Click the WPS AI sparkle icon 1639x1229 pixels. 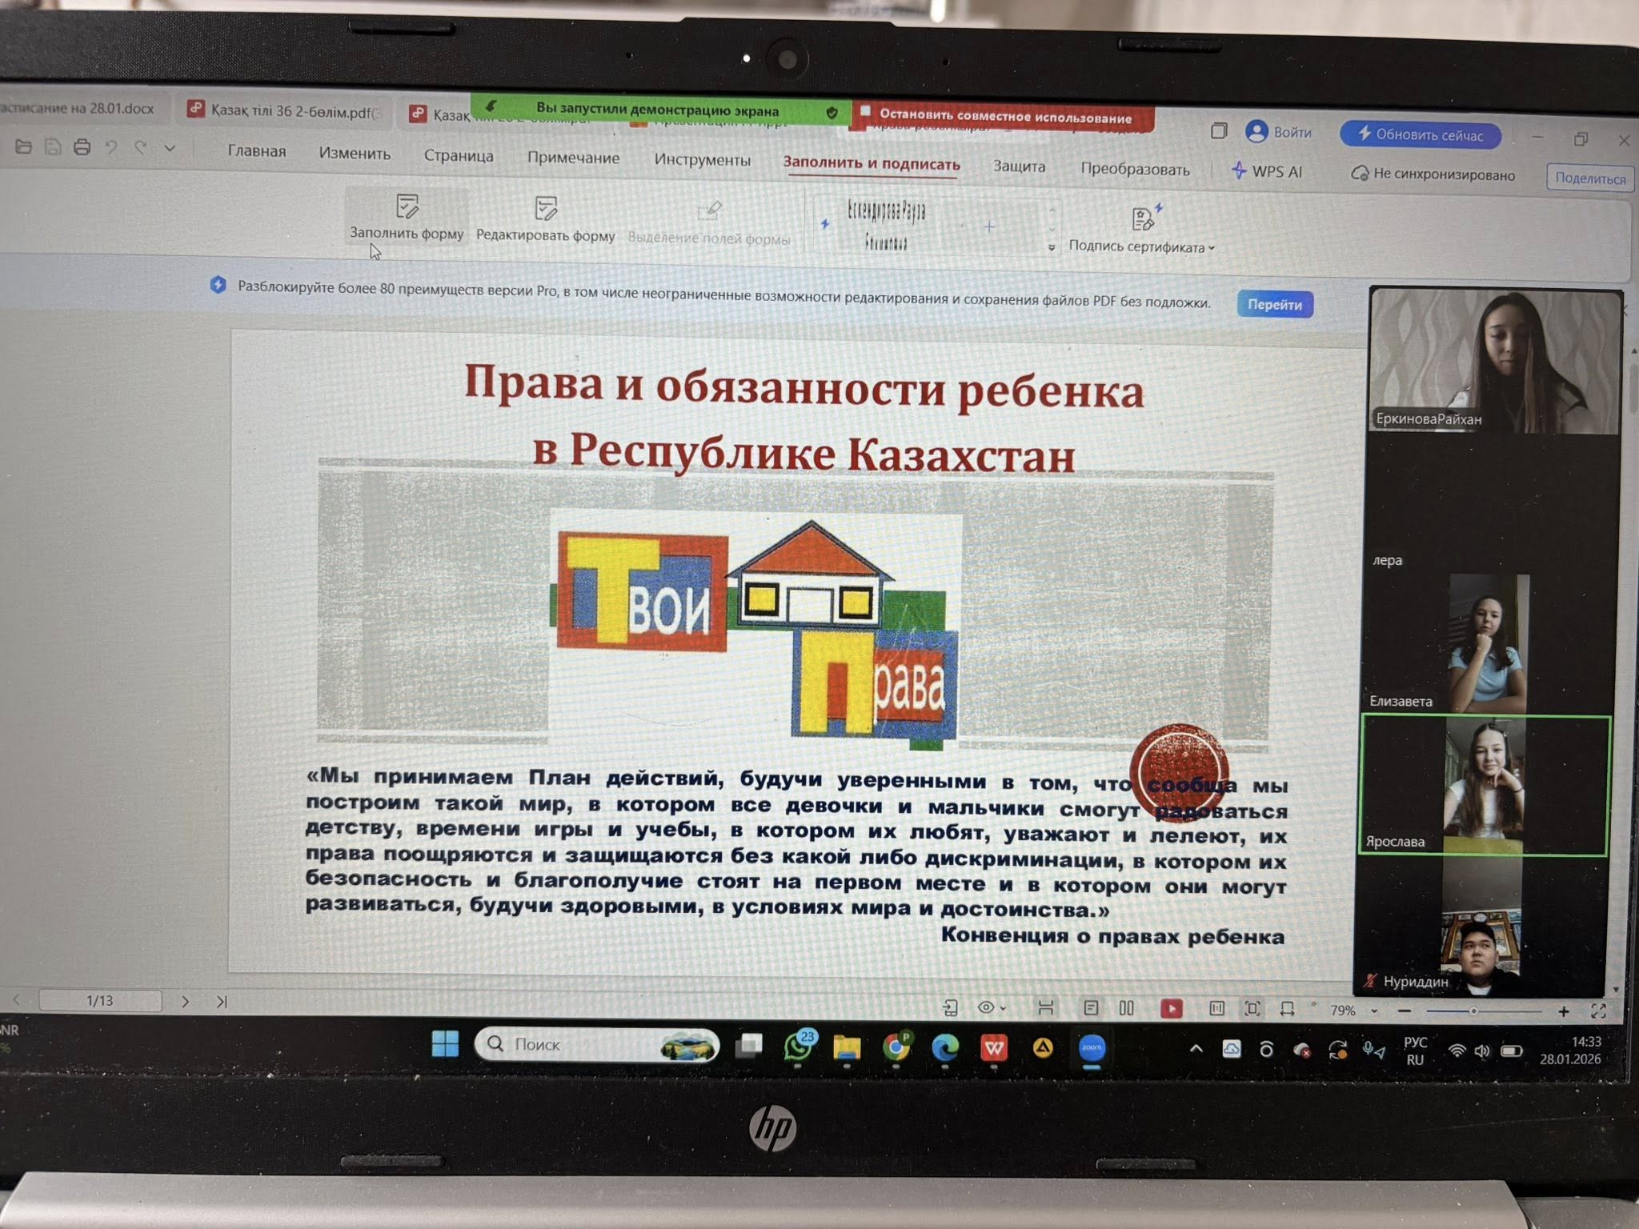1239,170
